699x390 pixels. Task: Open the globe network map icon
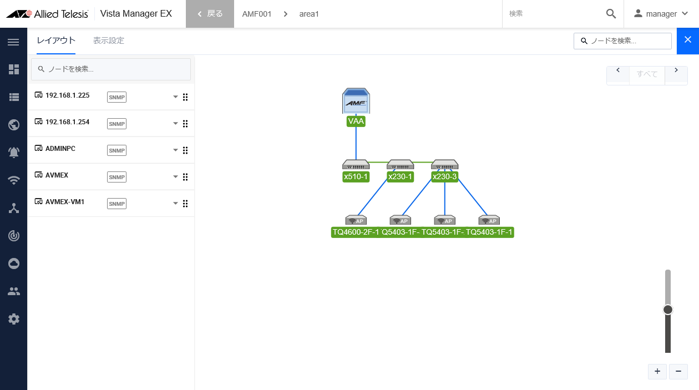pyautogui.click(x=14, y=125)
